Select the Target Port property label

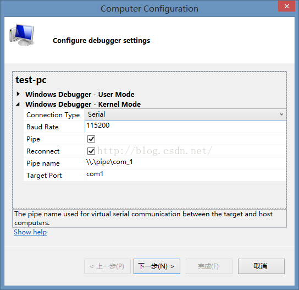coord(44,176)
